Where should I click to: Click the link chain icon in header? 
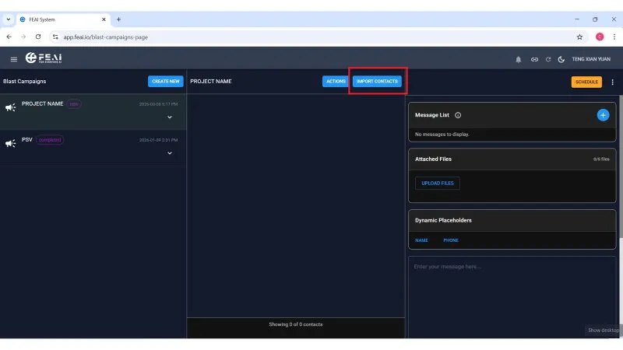coord(534,60)
